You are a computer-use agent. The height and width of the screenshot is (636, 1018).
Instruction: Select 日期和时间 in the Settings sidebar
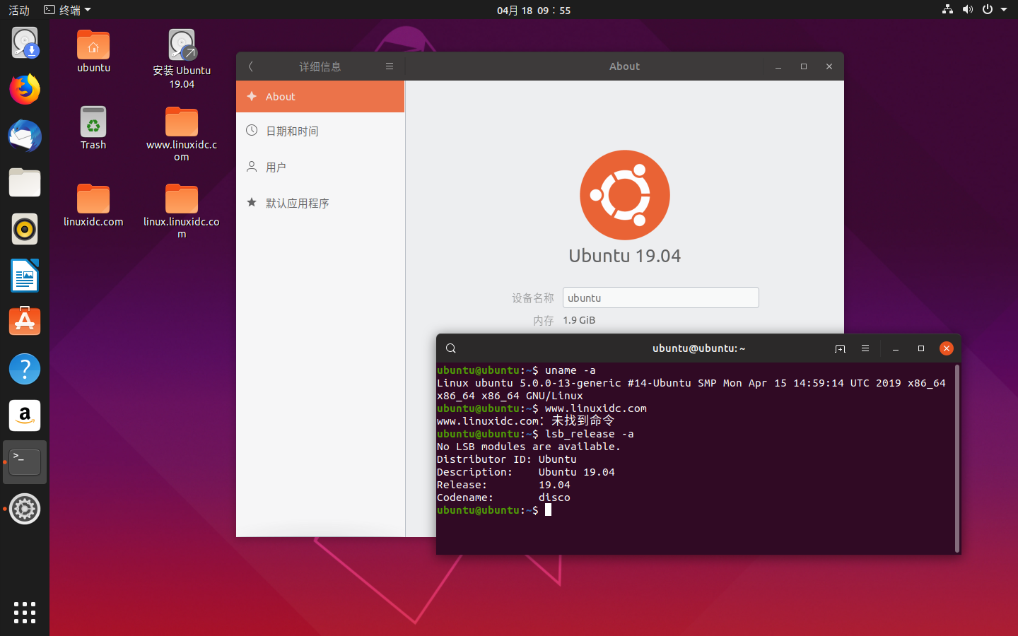[x=320, y=131]
